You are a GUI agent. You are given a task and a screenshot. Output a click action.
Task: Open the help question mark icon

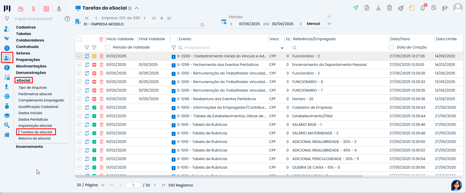coord(67,19)
